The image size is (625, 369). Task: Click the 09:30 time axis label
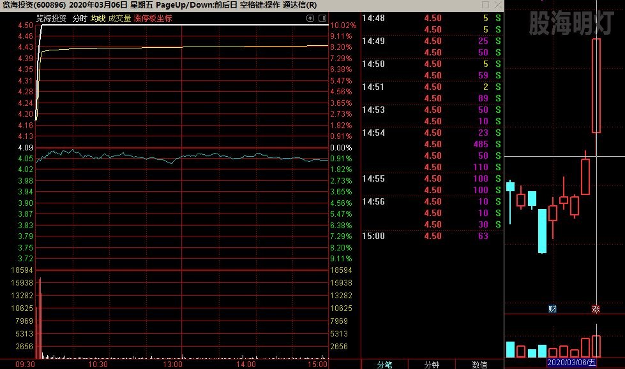tap(25, 365)
